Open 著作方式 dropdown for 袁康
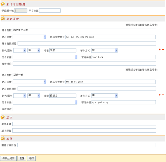 (105, 50)
